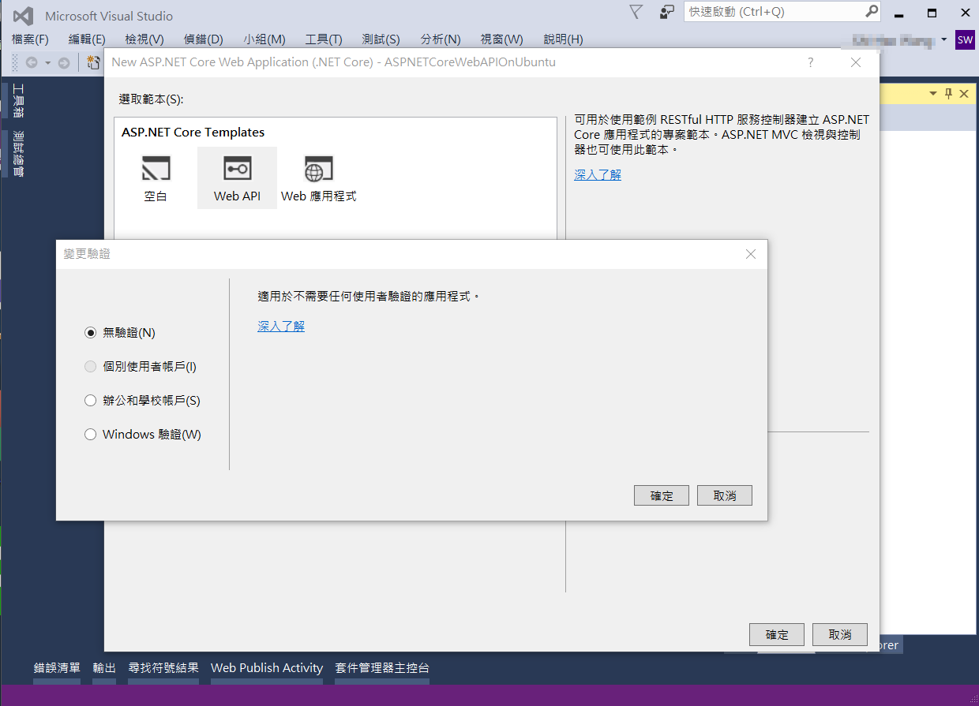Click 確定 in the 變更驗證 dialog

coord(662,495)
